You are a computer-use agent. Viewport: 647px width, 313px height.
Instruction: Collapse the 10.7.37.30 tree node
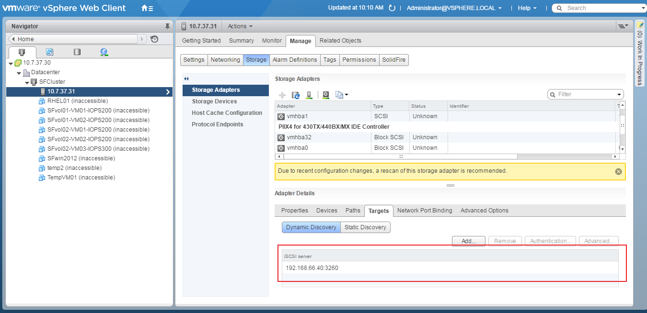coord(11,63)
